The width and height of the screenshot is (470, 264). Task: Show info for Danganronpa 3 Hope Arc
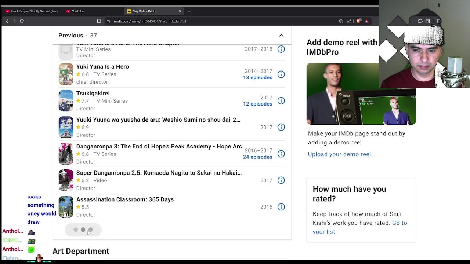(x=281, y=154)
